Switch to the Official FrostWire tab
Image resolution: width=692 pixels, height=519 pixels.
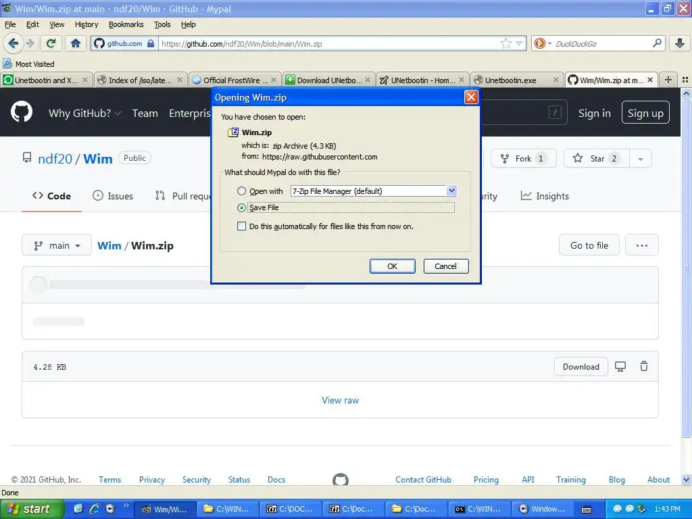(234, 80)
